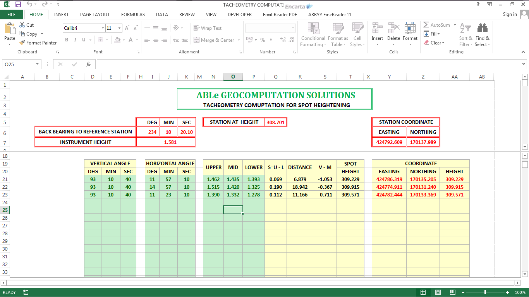This screenshot has width=529, height=297.
Task: Click the Sign in link
Action: pyautogui.click(x=510, y=14)
